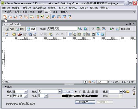Click the Open file folder icon
138x109 pixels.
tap(14, 34)
